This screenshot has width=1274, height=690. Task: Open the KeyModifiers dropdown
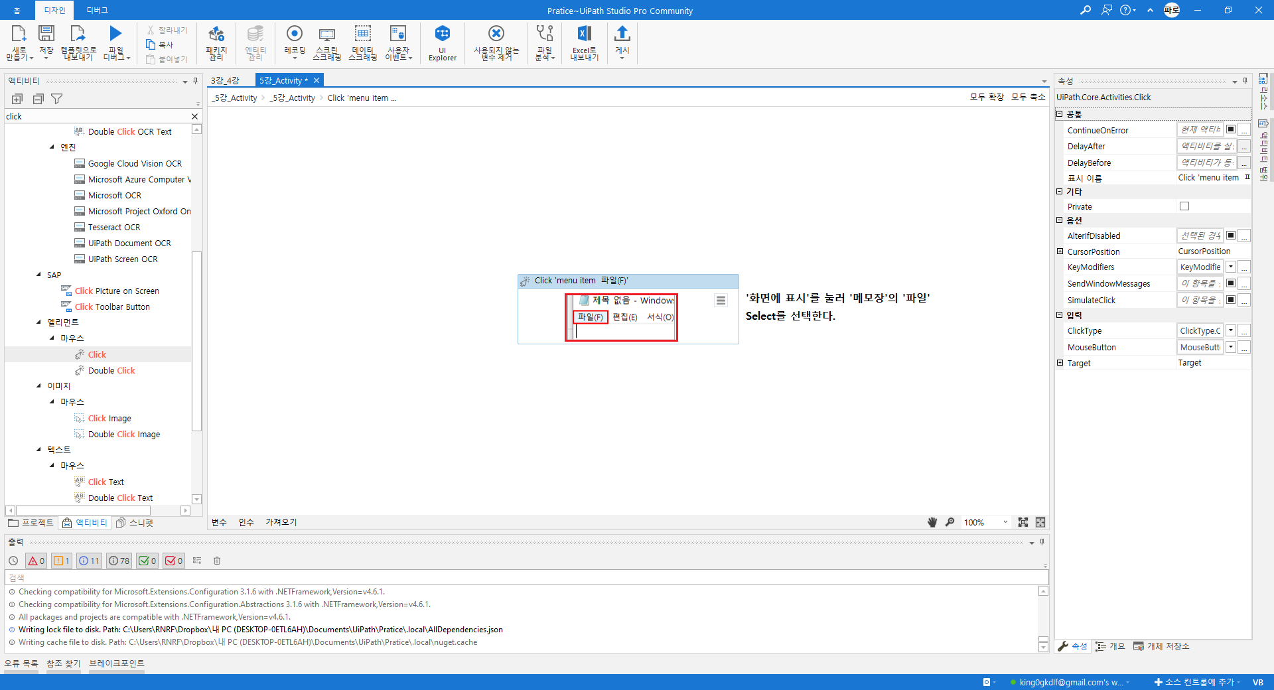click(x=1231, y=267)
